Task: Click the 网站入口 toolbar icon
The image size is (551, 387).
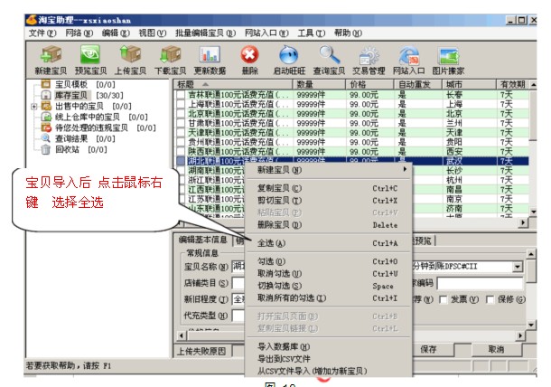Action: click(408, 55)
